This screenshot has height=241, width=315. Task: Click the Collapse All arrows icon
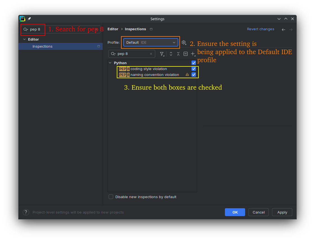coord(178,54)
